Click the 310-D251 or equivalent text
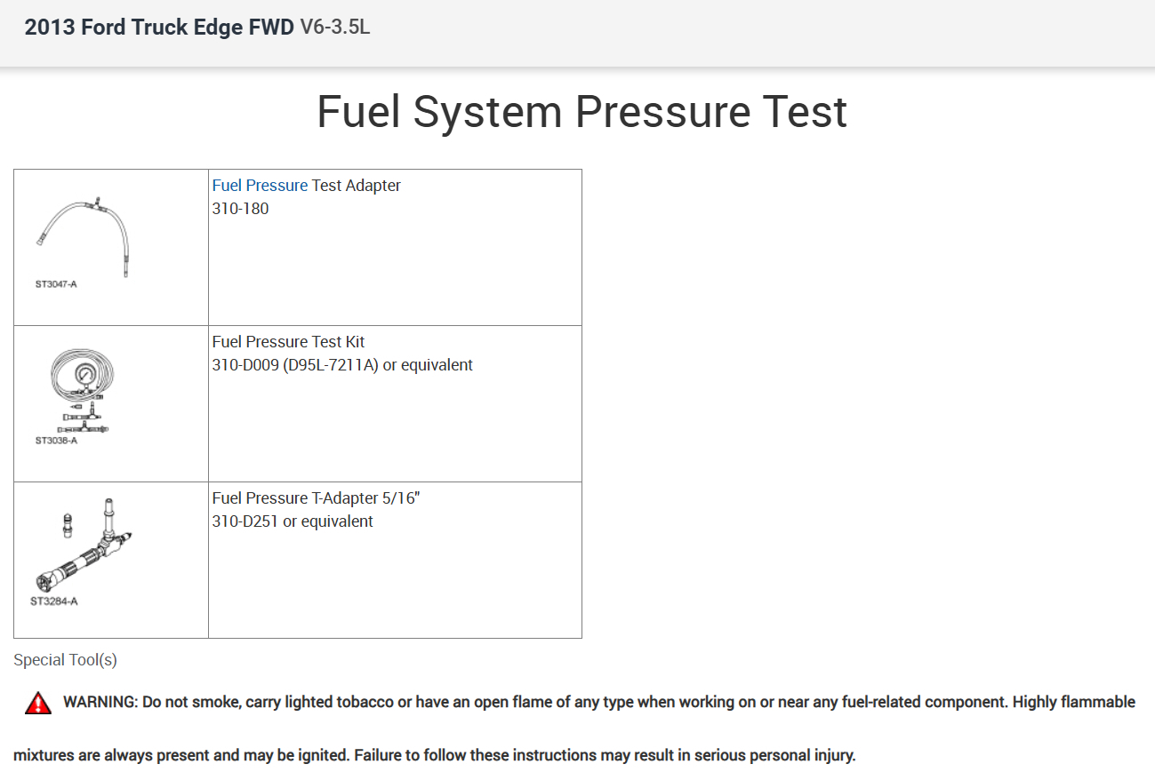The height and width of the screenshot is (780, 1155). pyautogui.click(x=293, y=521)
